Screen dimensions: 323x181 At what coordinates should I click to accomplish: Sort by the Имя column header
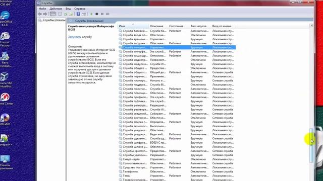coord(133,26)
